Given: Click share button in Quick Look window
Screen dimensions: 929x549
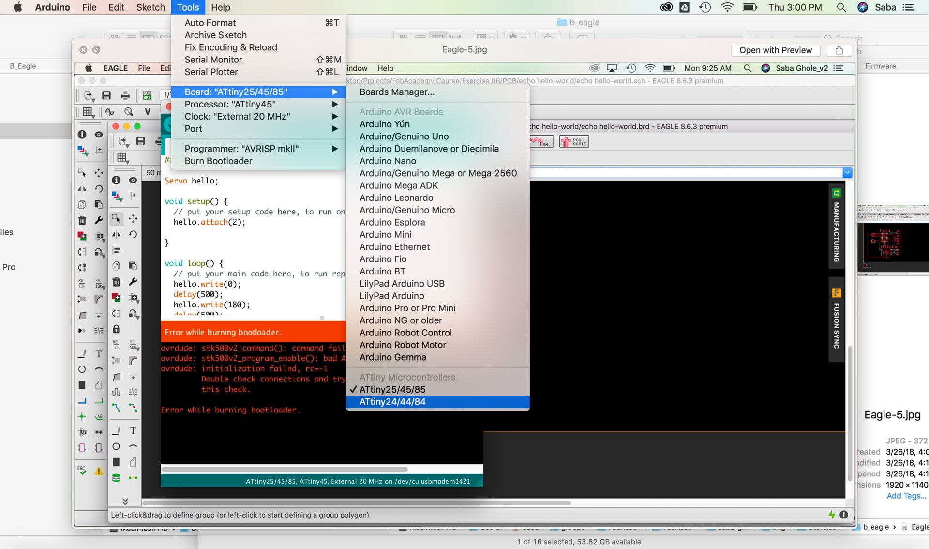Looking at the screenshot, I should click(839, 50).
